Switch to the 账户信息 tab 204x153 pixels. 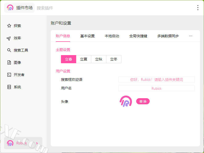[63, 36]
